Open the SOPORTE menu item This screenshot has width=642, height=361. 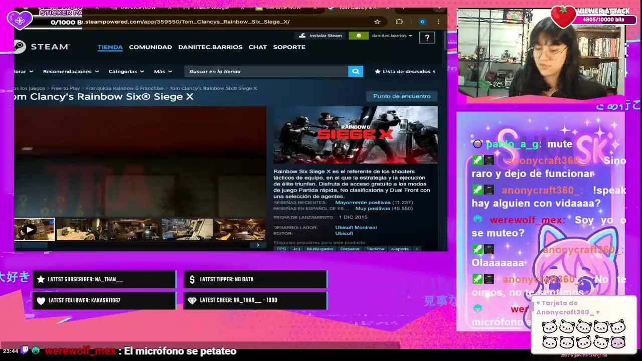[x=289, y=47]
